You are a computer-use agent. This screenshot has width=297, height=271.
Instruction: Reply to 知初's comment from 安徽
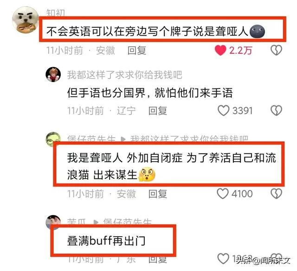click(137, 50)
